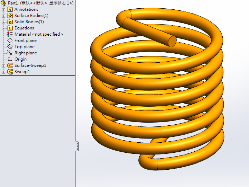The width and height of the screenshot is (249, 187).
Task: Collapse the feature tree panel with the splitter handle
Action: click(x=77, y=146)
